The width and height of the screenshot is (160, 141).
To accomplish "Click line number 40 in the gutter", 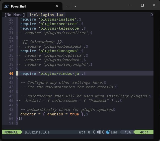I will pos(11,74).
